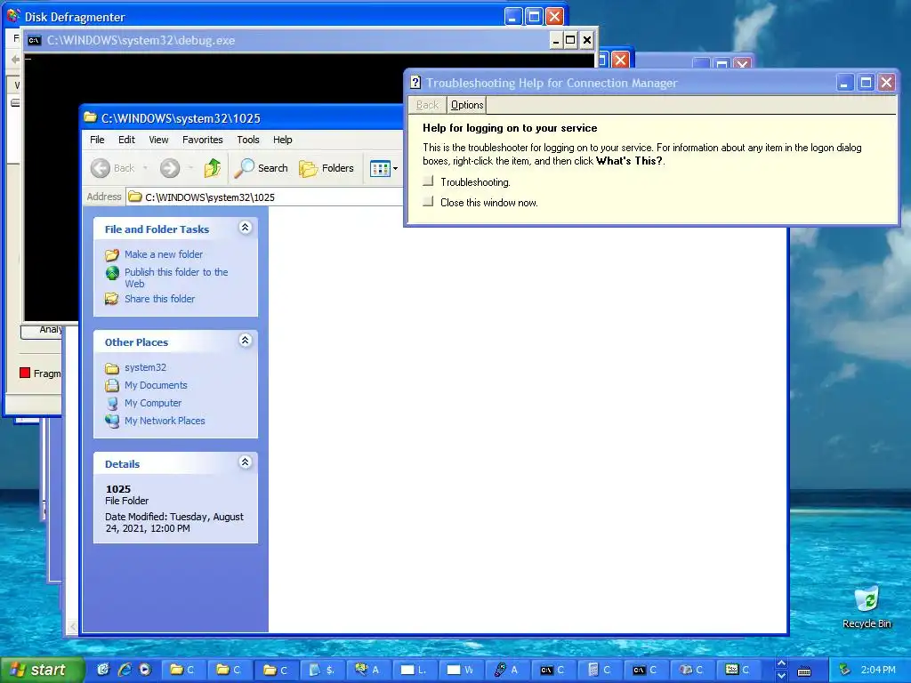The width and height of the screenshot is (911, 683).
Task: Click the green Forward arrow button in Explorer
Action: [170, 168]
